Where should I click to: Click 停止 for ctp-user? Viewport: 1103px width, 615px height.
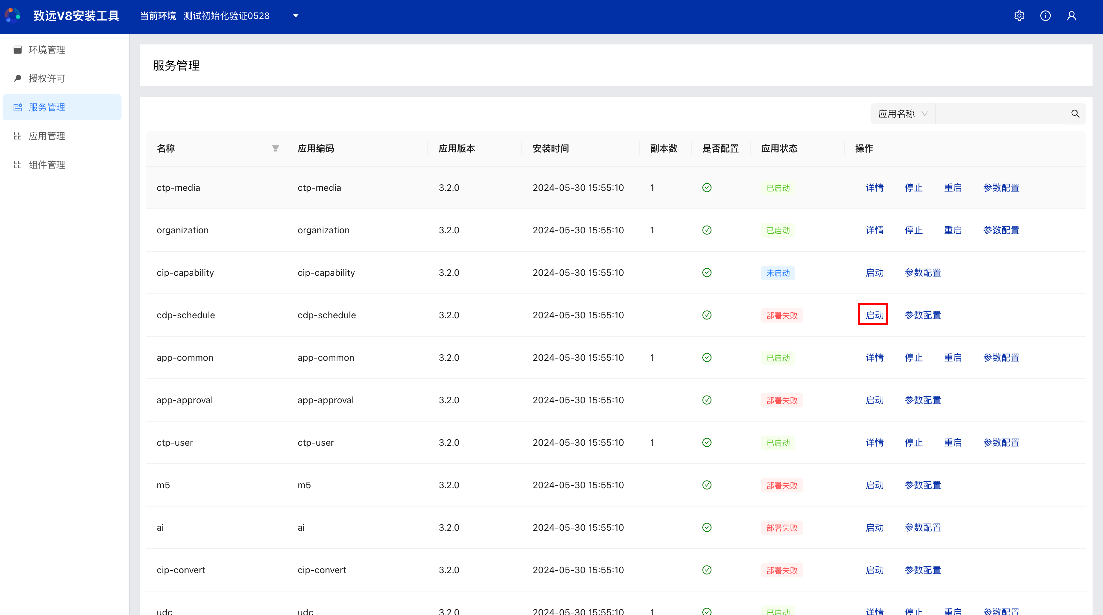913,442
